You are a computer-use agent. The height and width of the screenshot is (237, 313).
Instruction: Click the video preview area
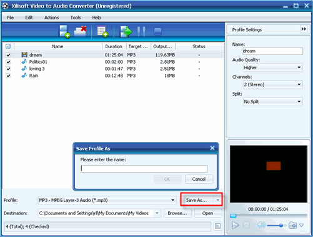pos(269,174)
